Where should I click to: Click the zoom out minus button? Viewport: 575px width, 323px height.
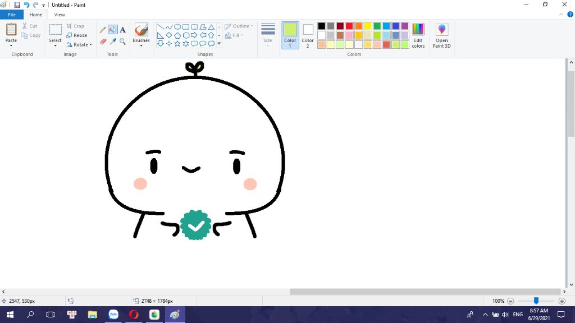(x=510, y=301)
